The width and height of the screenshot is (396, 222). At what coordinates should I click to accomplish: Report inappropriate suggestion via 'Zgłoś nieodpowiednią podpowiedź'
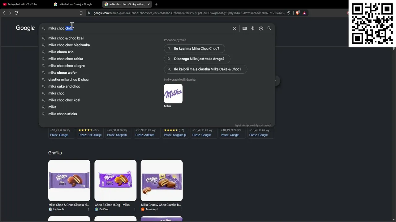253,125
